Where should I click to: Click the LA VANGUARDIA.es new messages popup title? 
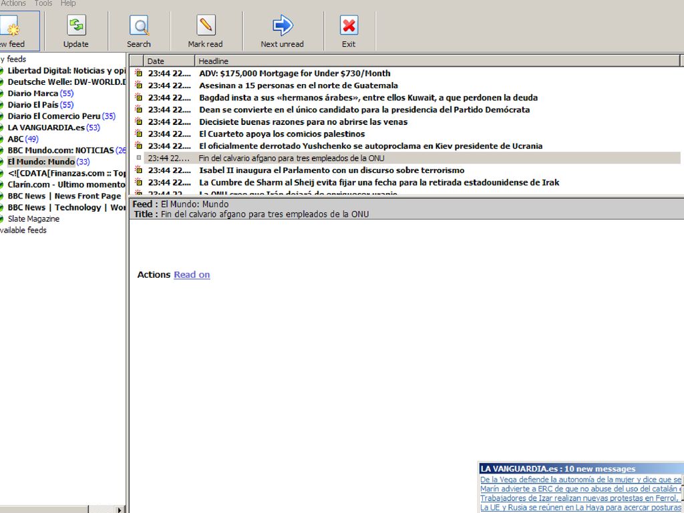click(558, 469)
